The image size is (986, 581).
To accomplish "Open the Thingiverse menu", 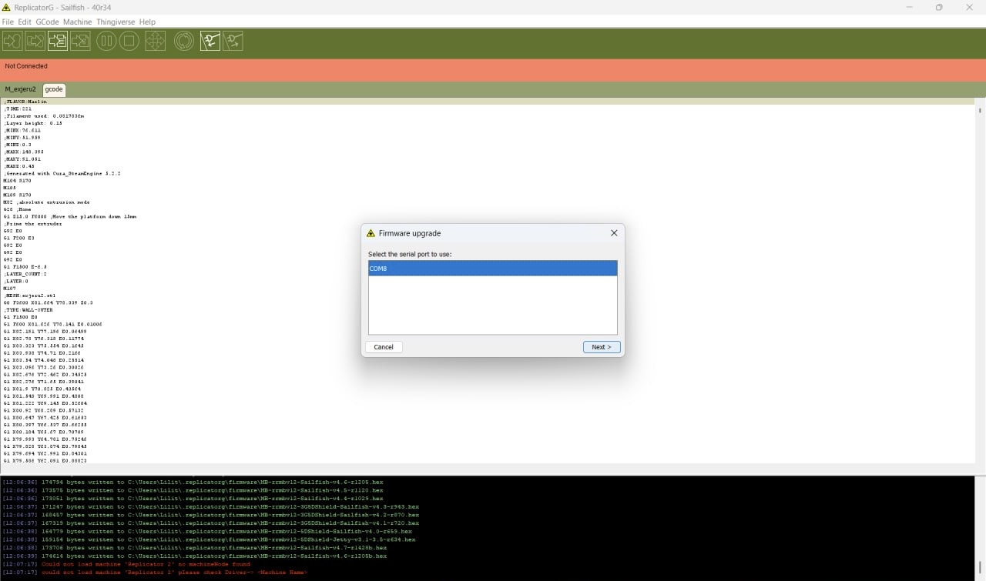I will tap(116, 22).
